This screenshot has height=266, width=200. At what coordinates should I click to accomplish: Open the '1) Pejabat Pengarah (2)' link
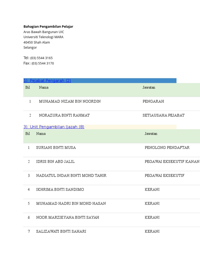pyautogui.click(x=47, y=81)
